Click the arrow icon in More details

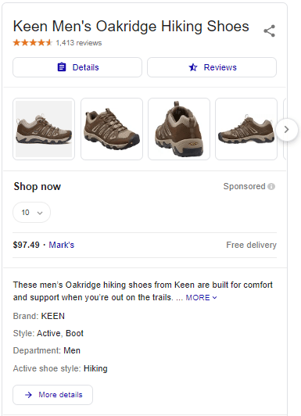click(28, 395)
